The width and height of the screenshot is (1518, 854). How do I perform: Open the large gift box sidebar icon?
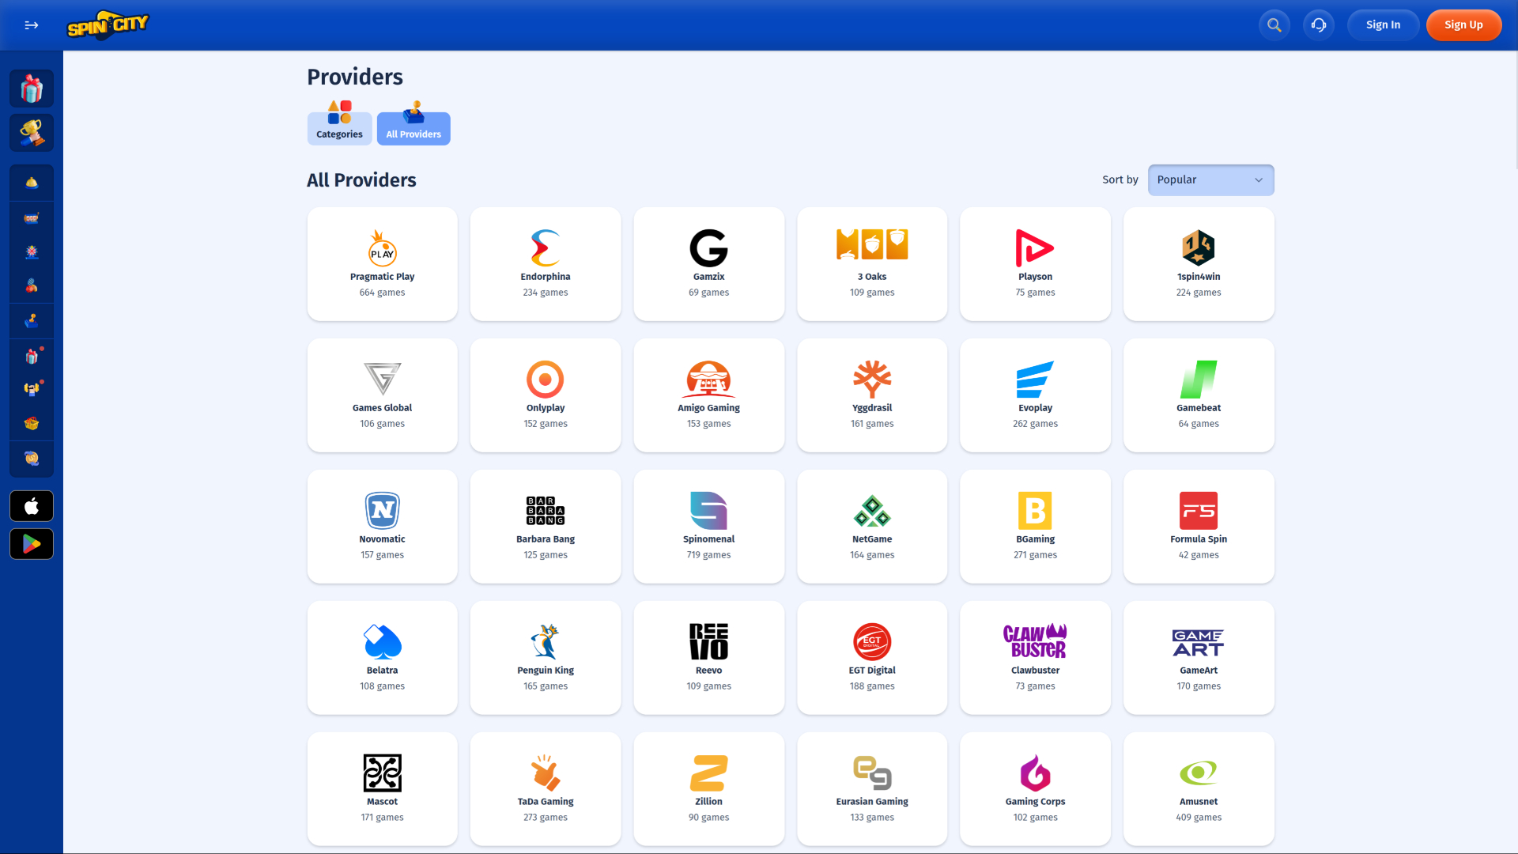point(32,89)
